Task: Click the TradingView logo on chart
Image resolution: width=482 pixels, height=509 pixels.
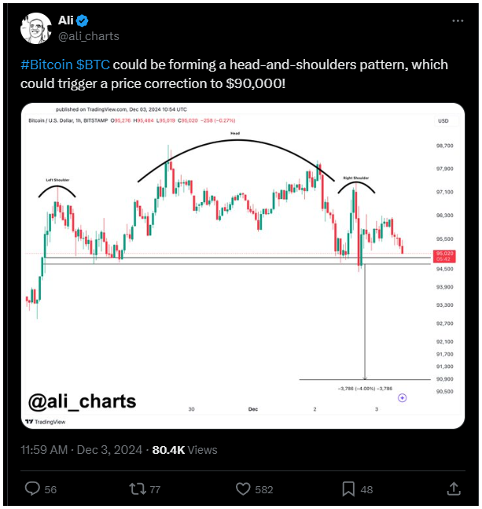Action: 46,422
